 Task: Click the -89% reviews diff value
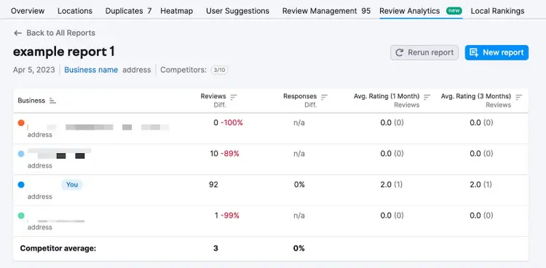point(230,154)
